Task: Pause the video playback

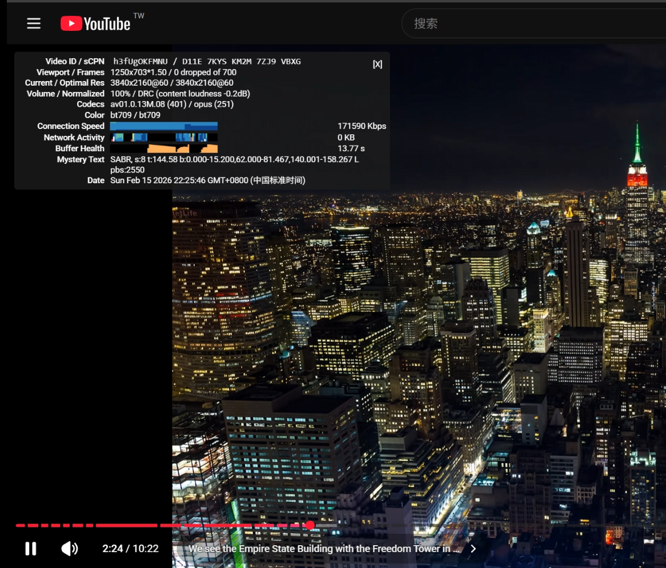Action: click(31, 549)
